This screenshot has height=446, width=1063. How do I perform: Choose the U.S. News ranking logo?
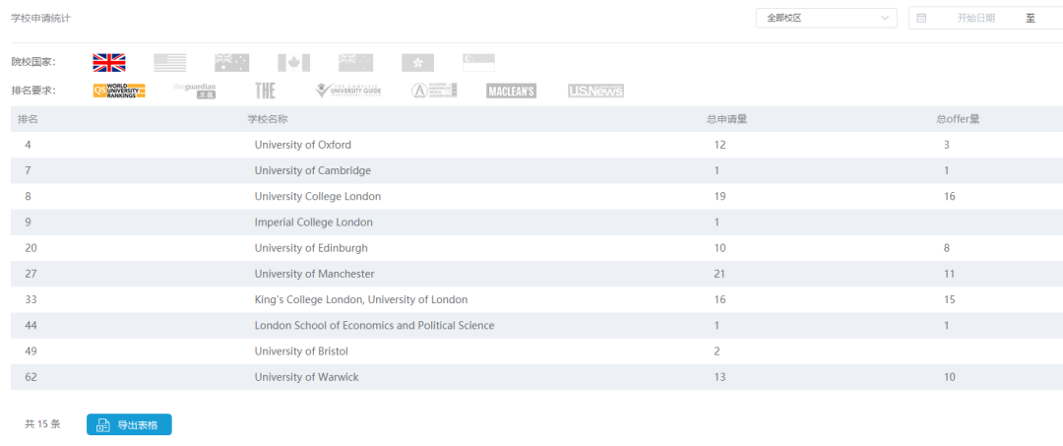coord(595,91)
